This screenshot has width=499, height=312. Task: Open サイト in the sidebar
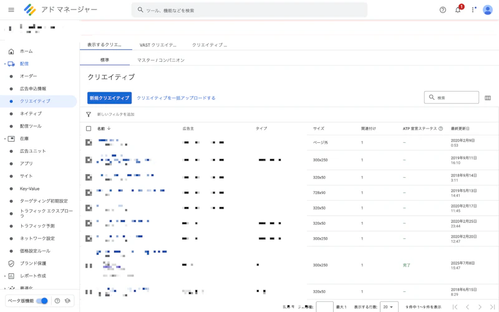click(26, 176)
